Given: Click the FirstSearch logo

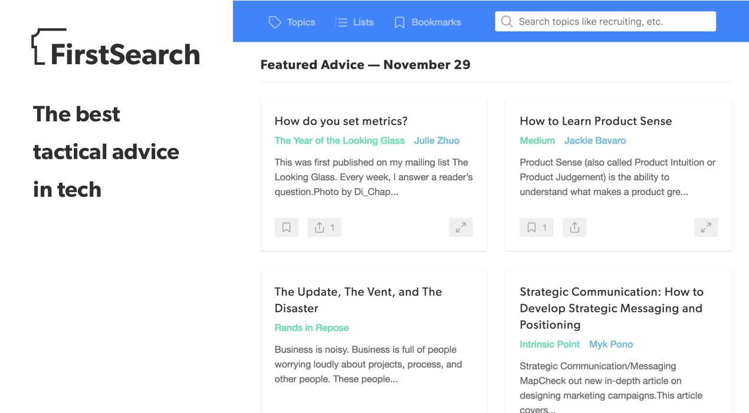Looking at the screenshot, I should [116, 47].
